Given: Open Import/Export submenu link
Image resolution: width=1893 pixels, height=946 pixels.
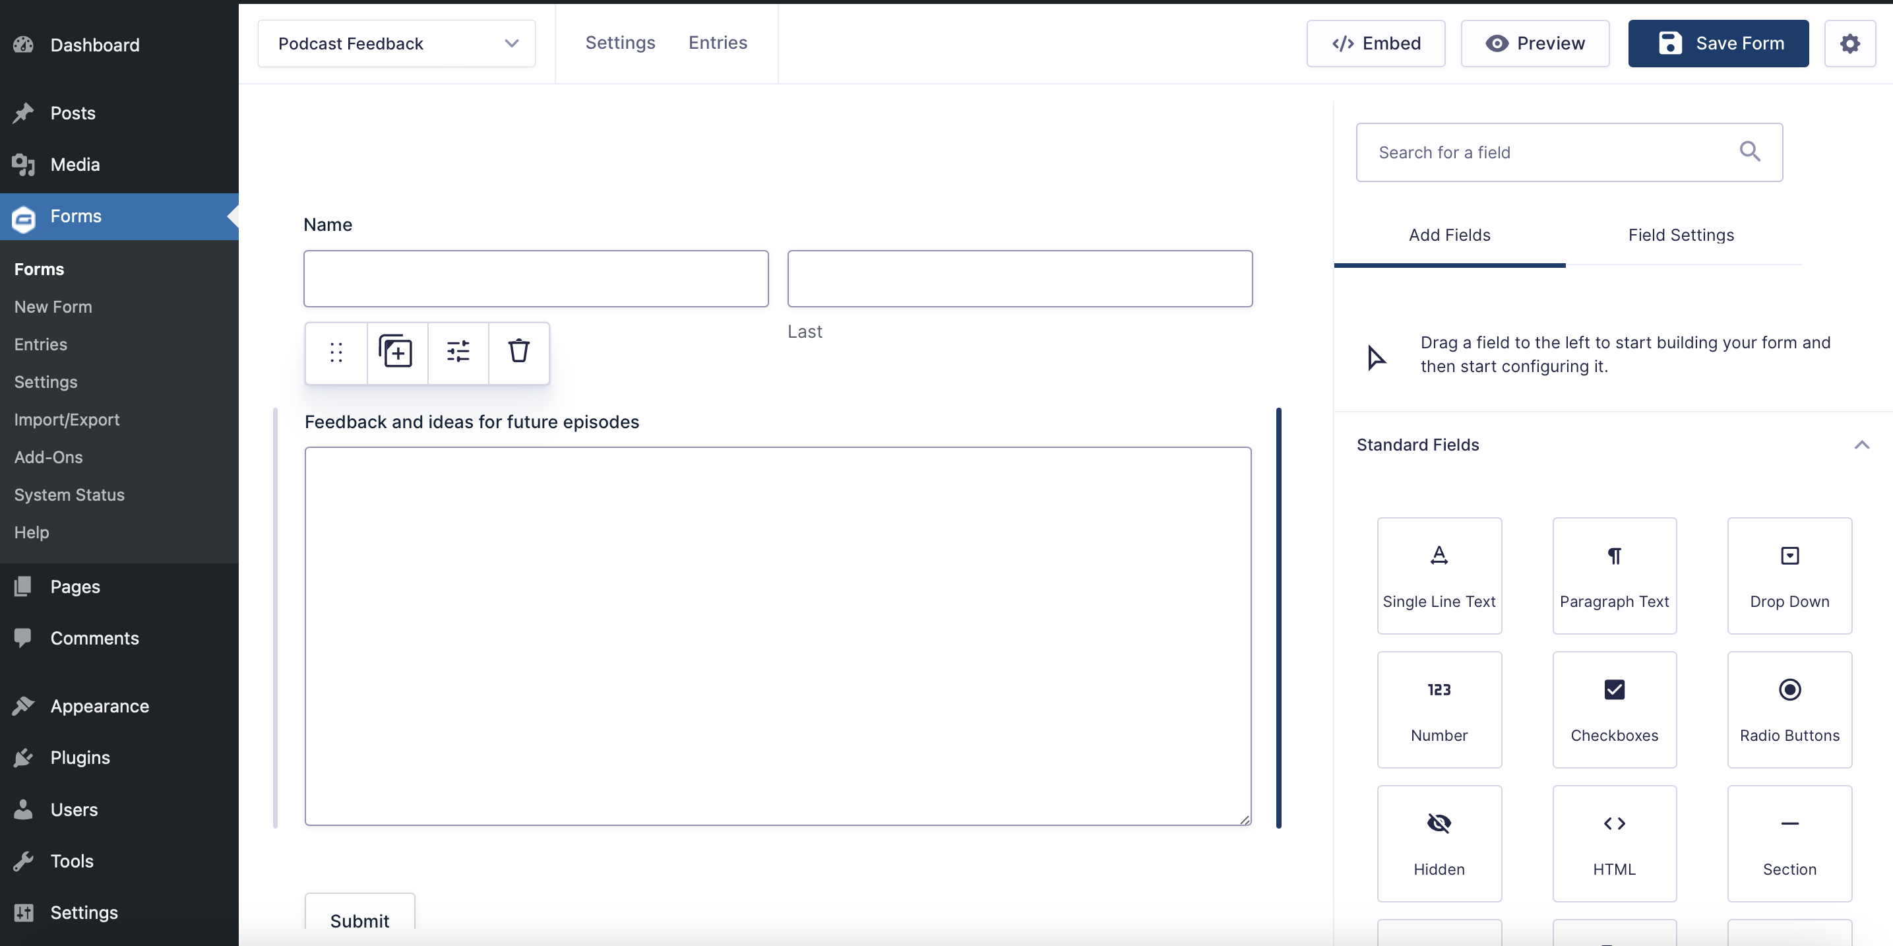Looking at the screenshot, I should click(66, 419).
